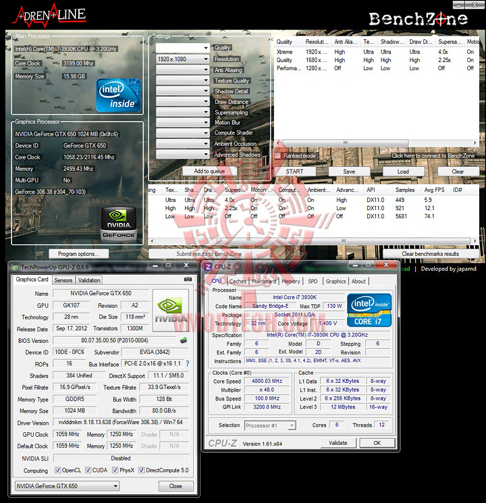The height and width of the screenshot is (503, 486).
Task: Open the Processor #1 selection dropdown
Action: pyautogui.click(x=270, y=425)
